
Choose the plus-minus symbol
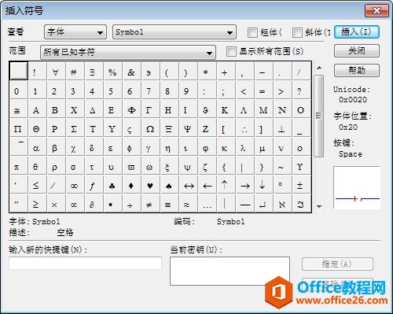[301, 186]
